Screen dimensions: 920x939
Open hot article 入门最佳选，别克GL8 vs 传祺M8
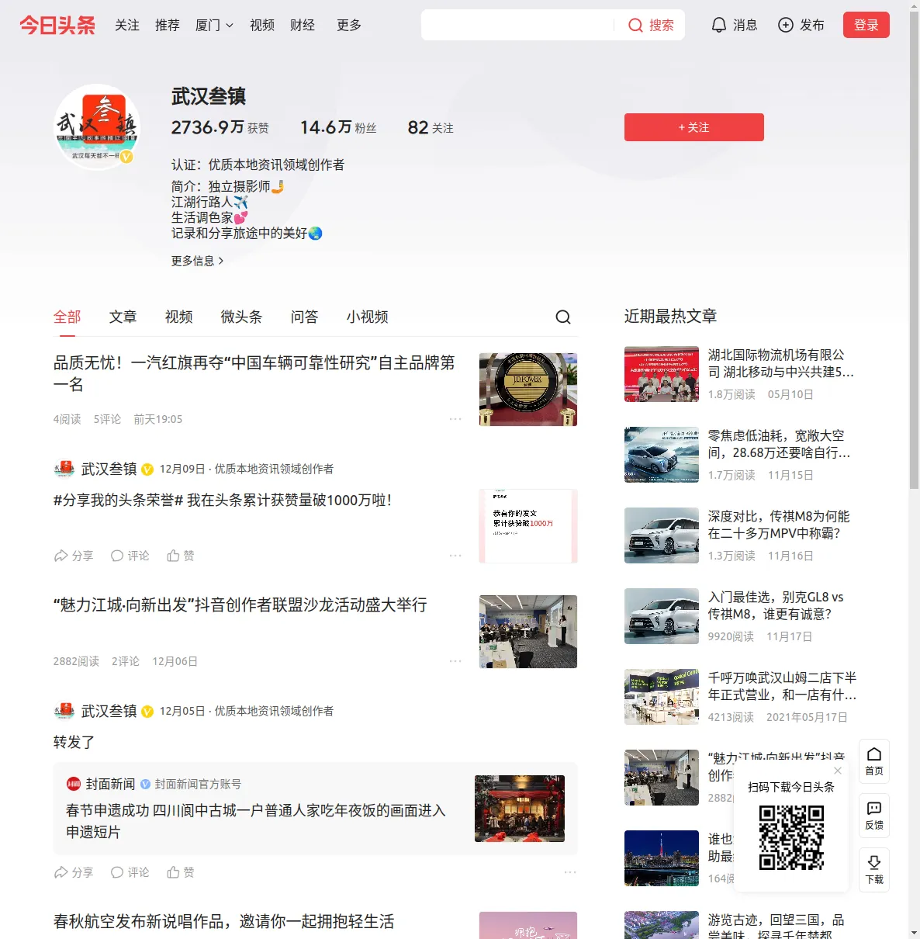click(x=776, y=605)
